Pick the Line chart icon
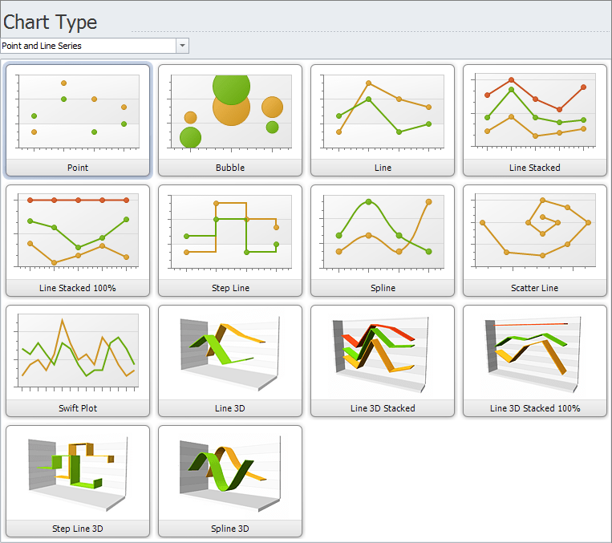This screenshot has height=543, width=612. click(383, 111)
